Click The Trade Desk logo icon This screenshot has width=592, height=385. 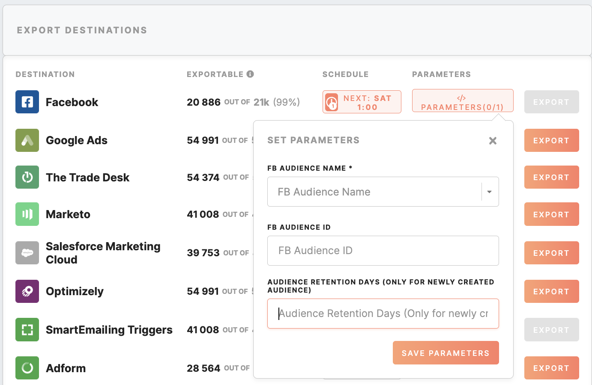[27, 177]
